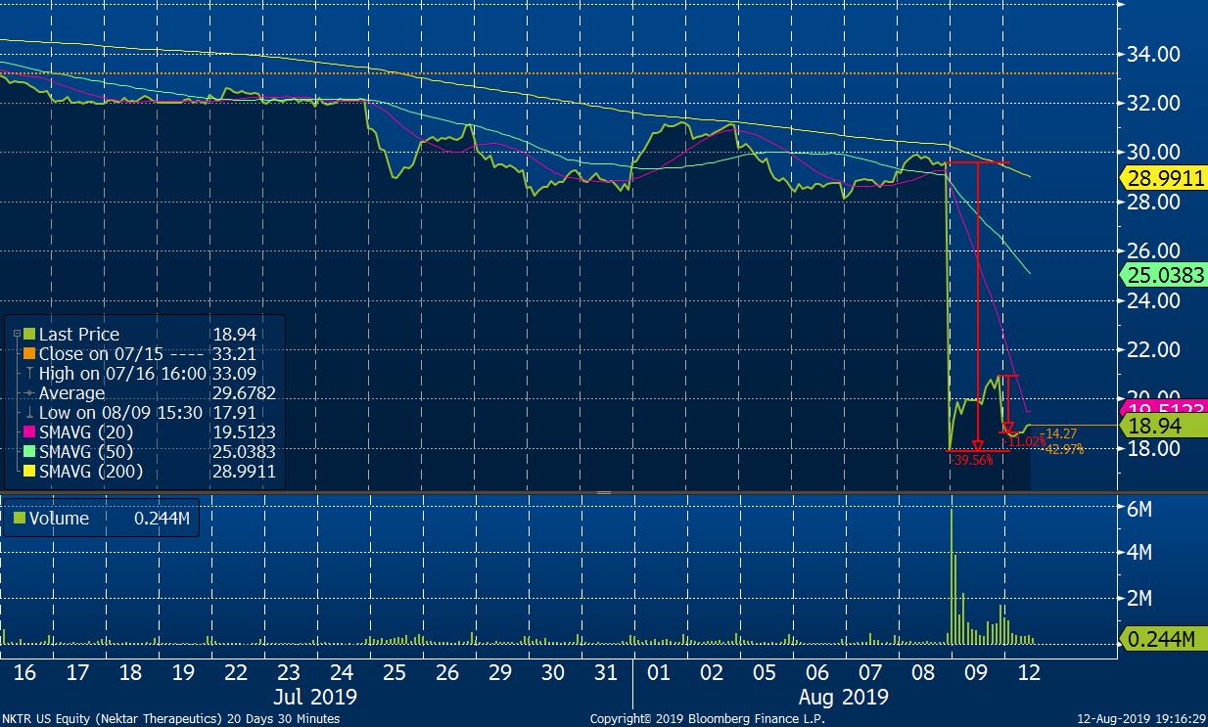Click date label 01 on time axis
This screenshot has height=727, width=1208.
click(659, 673)
